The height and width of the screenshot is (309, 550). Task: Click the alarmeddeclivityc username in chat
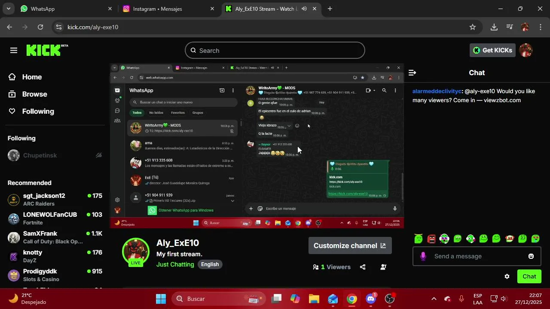(437, 91)
